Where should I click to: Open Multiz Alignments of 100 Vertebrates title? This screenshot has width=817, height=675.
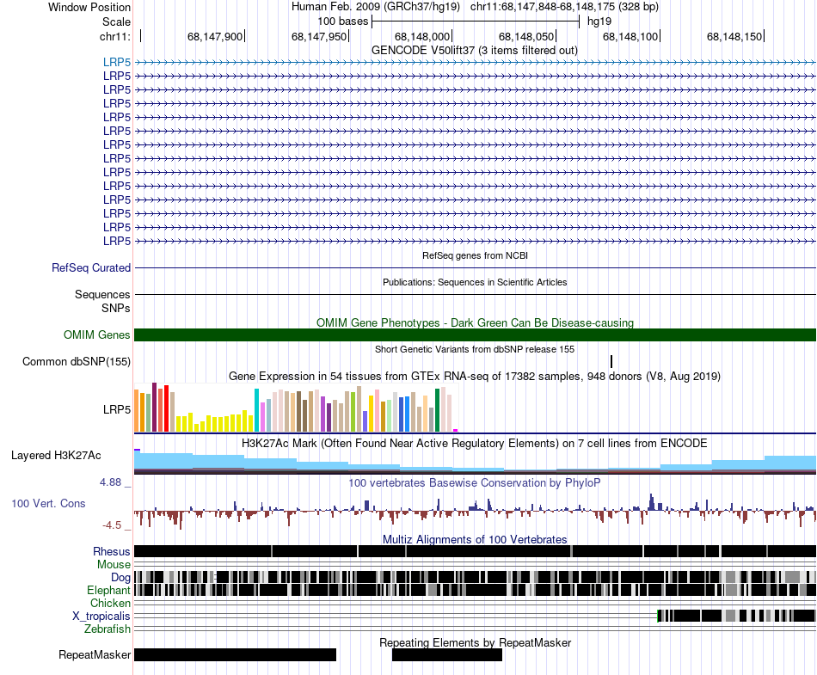(x=475, y=540)
